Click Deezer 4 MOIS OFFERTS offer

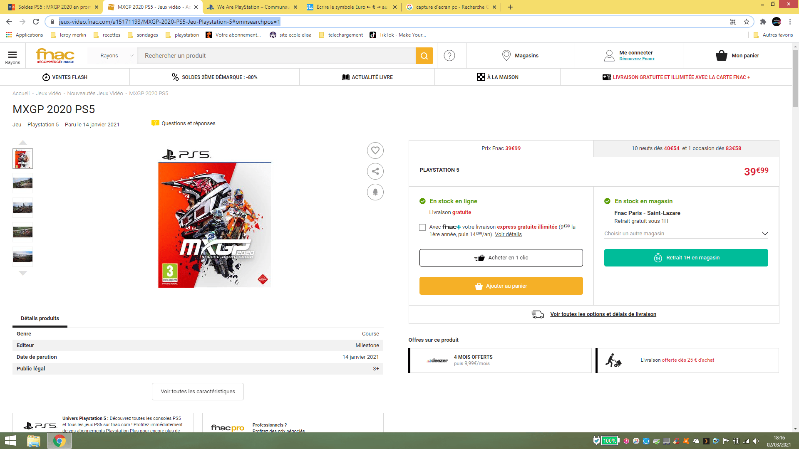500,360
